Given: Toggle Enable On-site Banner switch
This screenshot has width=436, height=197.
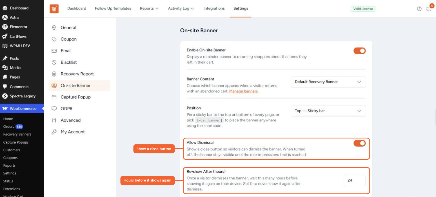Looking at the screenshot, I should coord(359,51).
